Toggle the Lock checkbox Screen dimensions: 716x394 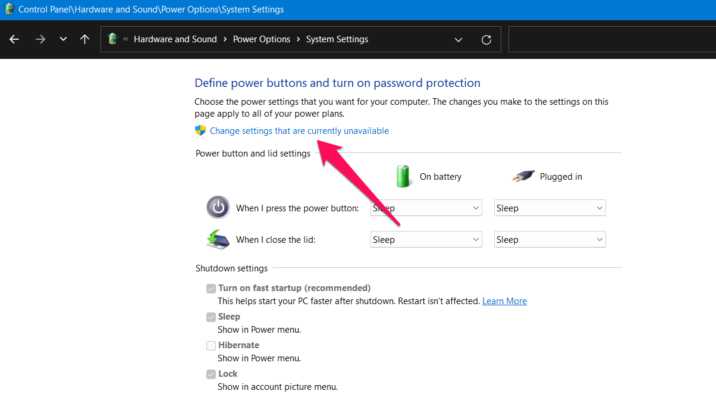point(211,374)
